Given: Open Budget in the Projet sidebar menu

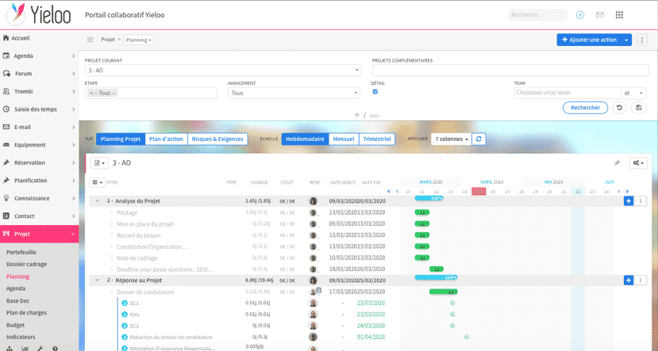Looking at the screenshot, I should coord(16,325).
